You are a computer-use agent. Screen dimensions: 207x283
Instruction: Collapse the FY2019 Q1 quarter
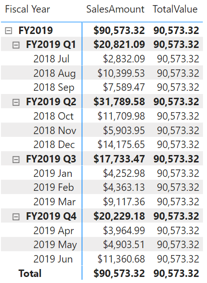pos(16,45)
